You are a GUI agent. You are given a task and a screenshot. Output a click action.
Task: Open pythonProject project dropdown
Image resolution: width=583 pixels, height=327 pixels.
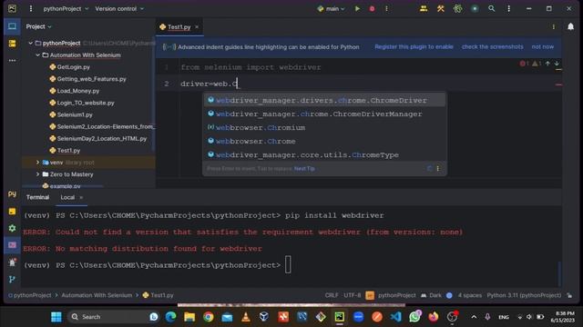pos(66,8)
